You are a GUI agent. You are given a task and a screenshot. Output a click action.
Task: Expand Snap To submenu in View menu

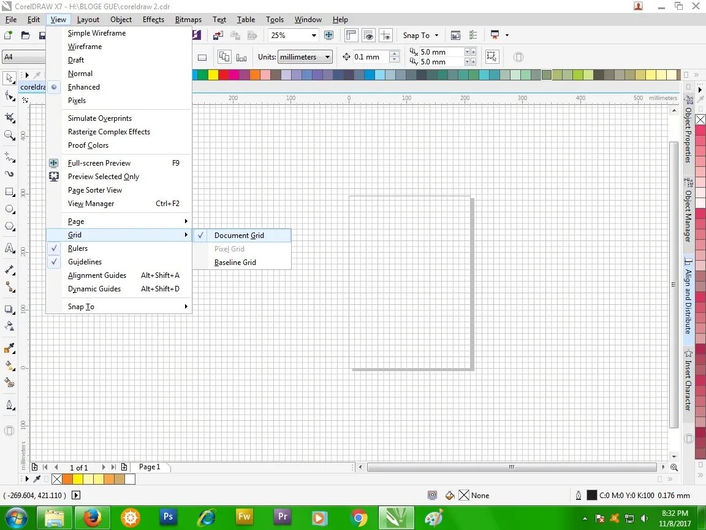click(119, 307)
